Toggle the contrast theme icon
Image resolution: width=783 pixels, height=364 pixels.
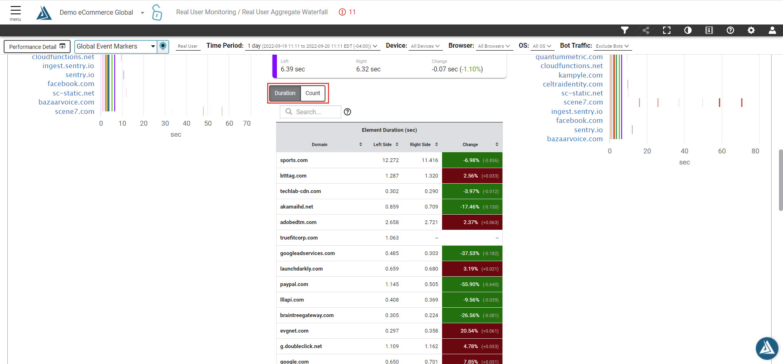[688, 30]
